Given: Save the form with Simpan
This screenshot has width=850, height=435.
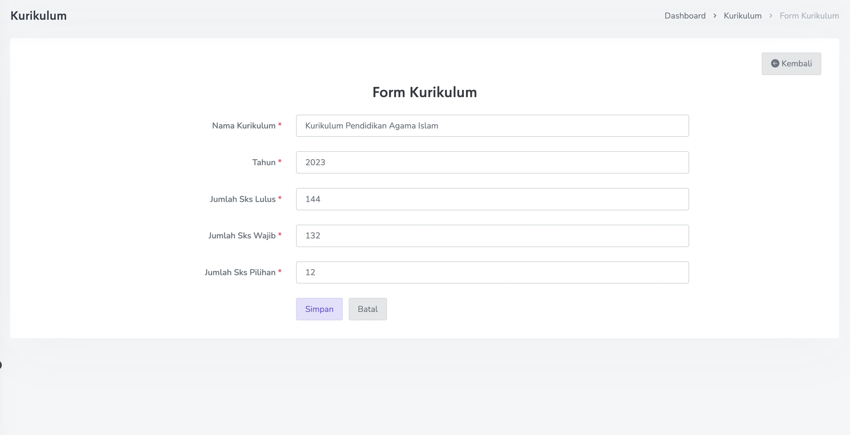Looking at the screenshot, I should [319, 309].
